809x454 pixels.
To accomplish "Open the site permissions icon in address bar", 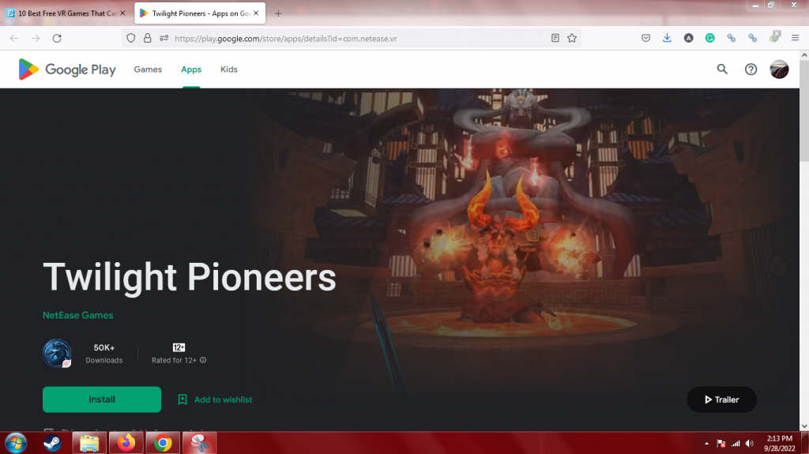I will tap(164, 38).
